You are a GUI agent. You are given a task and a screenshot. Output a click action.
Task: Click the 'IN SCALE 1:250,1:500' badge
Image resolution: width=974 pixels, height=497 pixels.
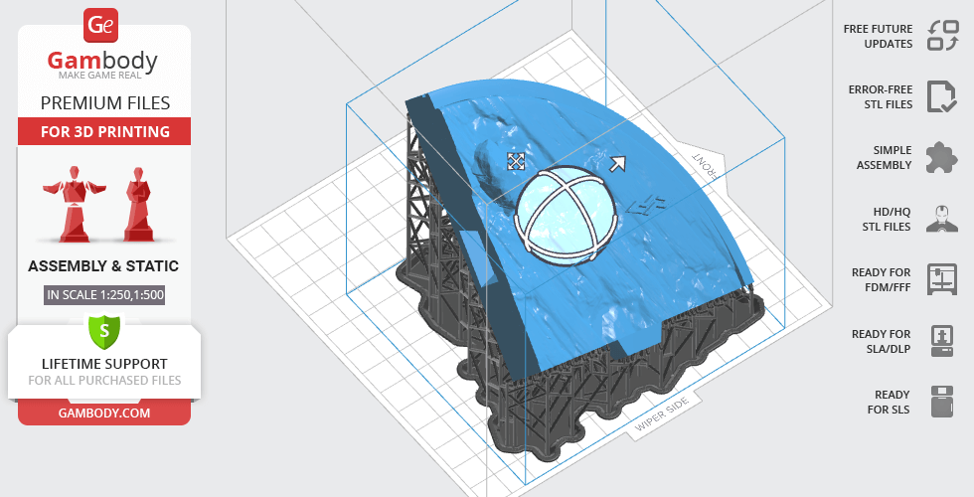(x=104, y=294)
